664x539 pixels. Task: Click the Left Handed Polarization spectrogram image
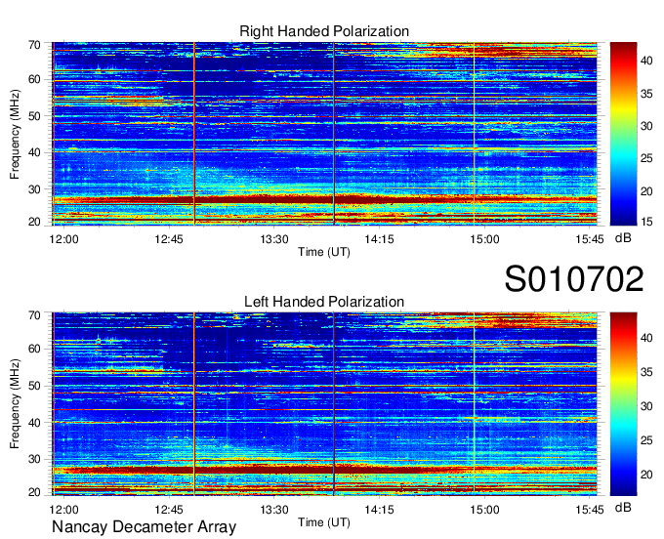324,404
